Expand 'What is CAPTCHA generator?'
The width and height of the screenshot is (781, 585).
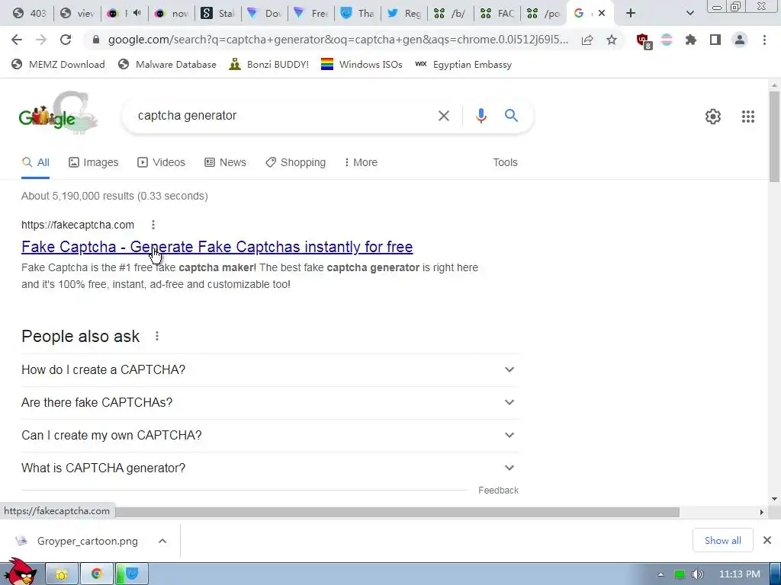[x=270, y=468]
